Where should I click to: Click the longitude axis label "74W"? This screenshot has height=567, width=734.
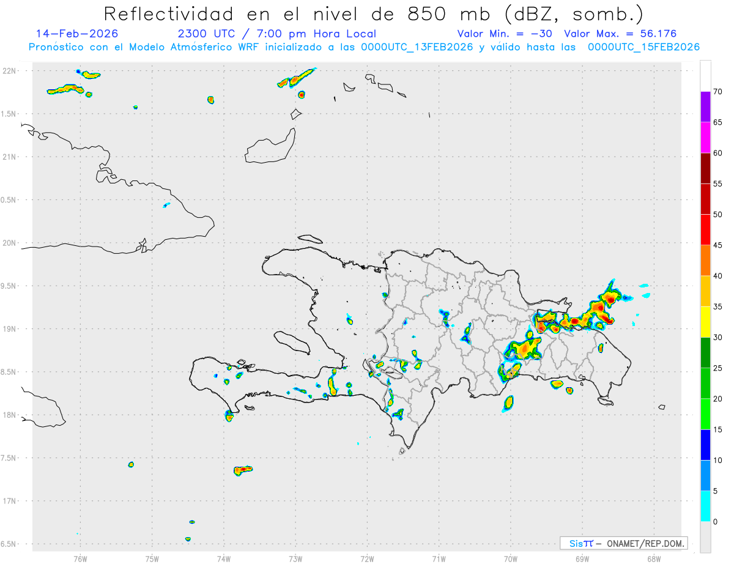point(224,558)
